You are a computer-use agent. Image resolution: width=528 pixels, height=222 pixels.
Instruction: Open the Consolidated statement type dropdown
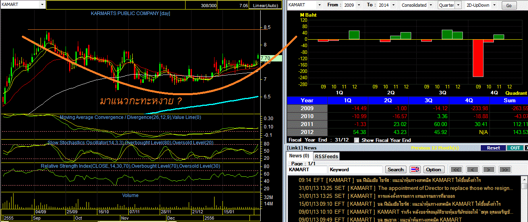430,5
